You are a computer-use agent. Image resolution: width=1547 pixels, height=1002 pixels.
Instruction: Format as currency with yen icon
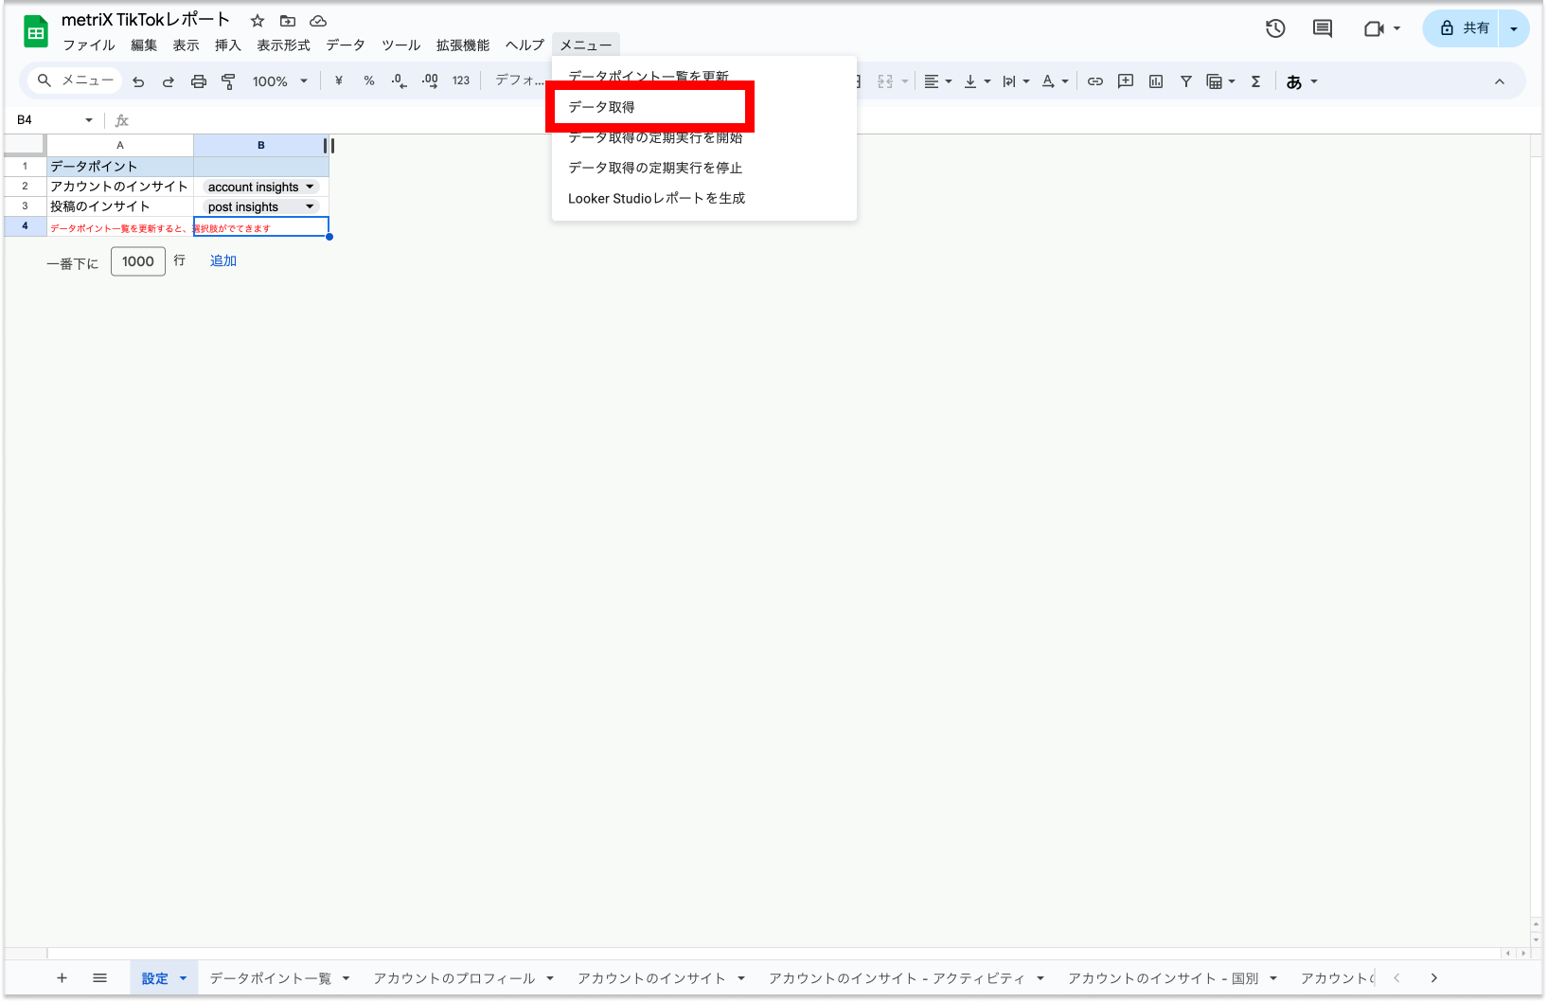tap(339, 81)
